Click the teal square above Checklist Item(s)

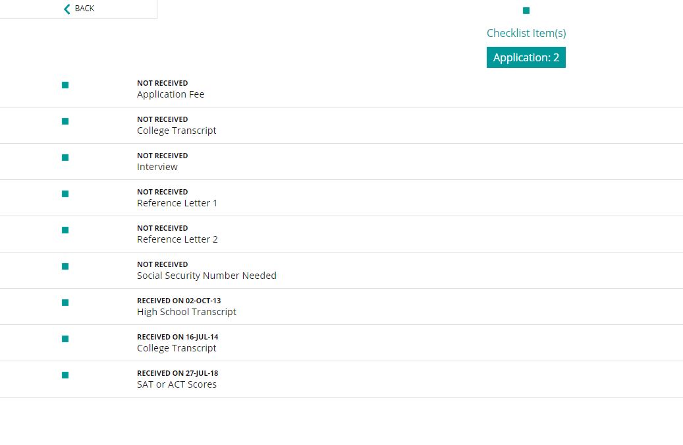(x=526, y=11)
